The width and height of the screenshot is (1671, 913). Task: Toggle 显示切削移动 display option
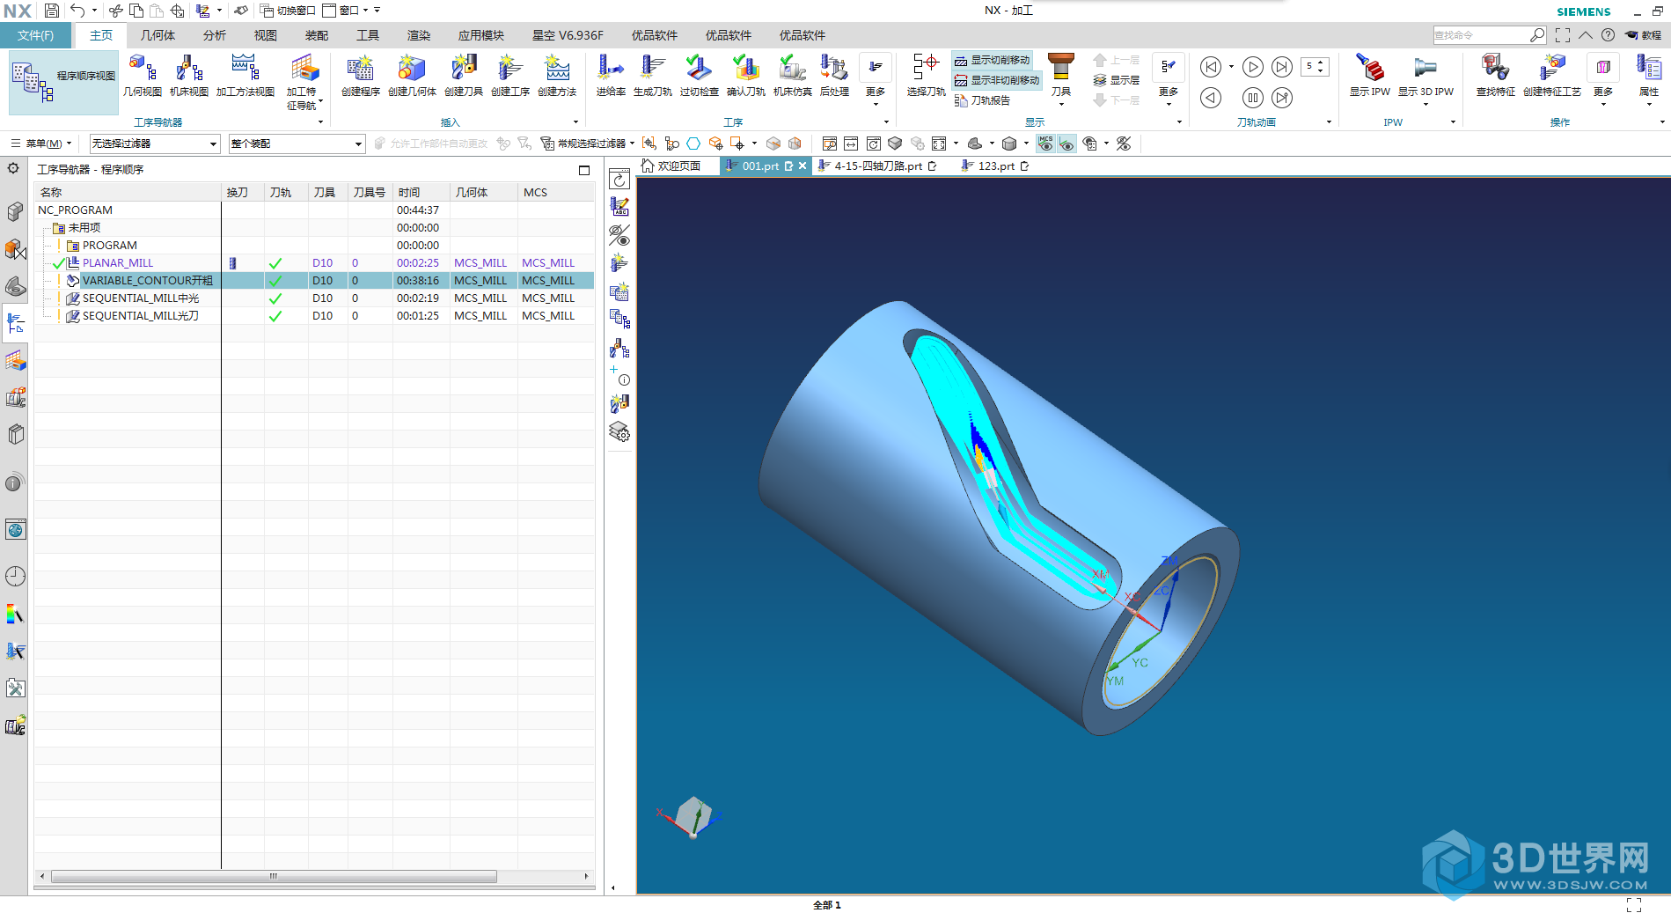(x=993, y=60)
